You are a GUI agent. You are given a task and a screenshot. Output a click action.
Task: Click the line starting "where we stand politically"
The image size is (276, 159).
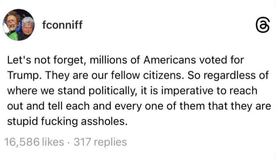click(132, 91)
